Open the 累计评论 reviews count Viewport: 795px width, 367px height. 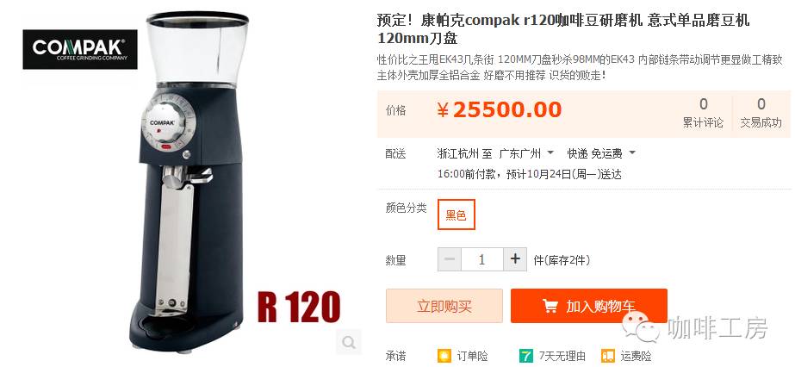pyautogui.click(x=703, y=113)
